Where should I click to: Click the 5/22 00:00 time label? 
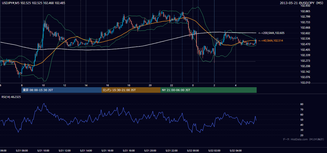click(193, 150)
